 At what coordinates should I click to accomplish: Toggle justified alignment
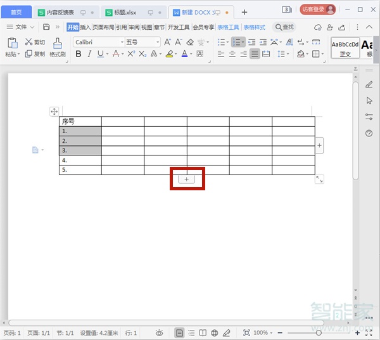255,54
